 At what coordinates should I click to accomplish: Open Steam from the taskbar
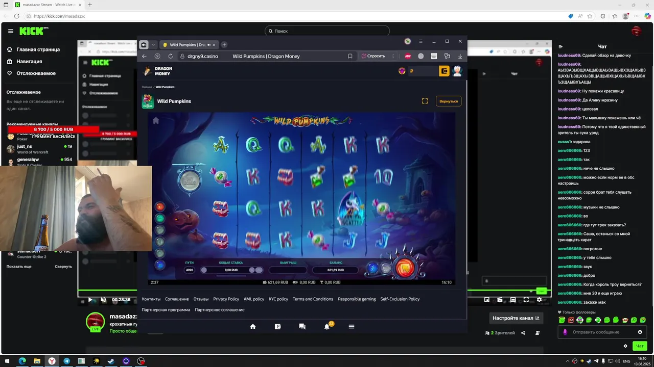pos(111,361)
